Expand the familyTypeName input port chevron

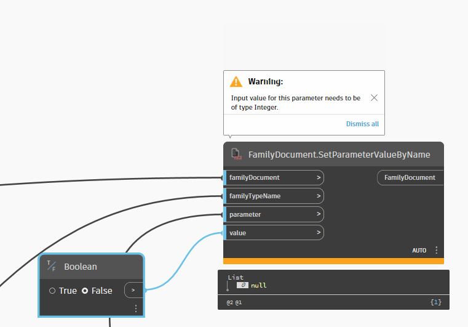(x=319, y=196)
